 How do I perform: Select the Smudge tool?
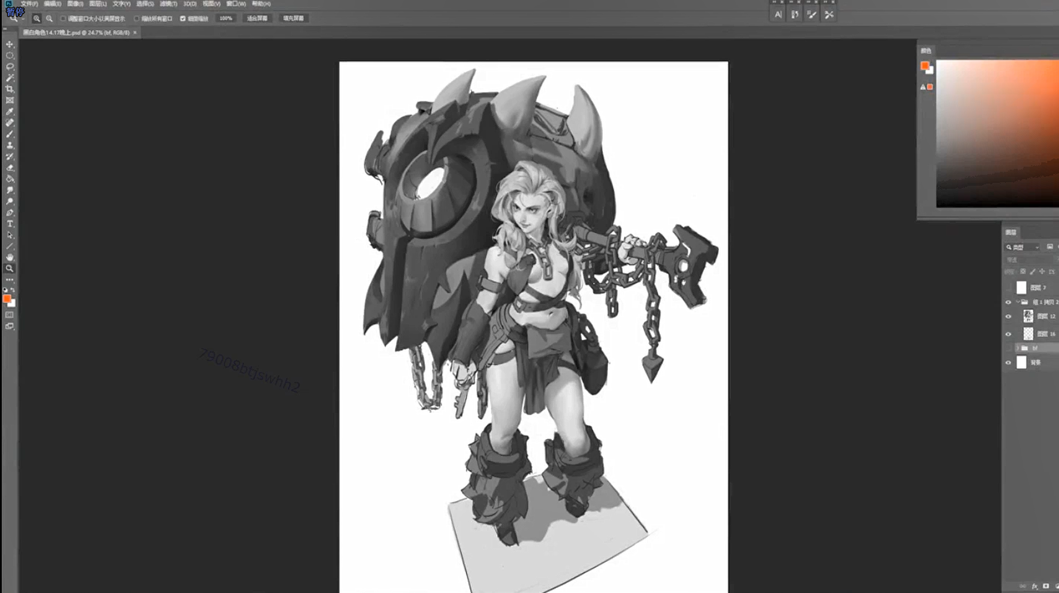pos(10,190)
